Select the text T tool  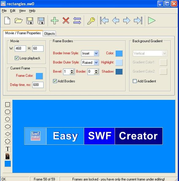[x=7, y=149]
